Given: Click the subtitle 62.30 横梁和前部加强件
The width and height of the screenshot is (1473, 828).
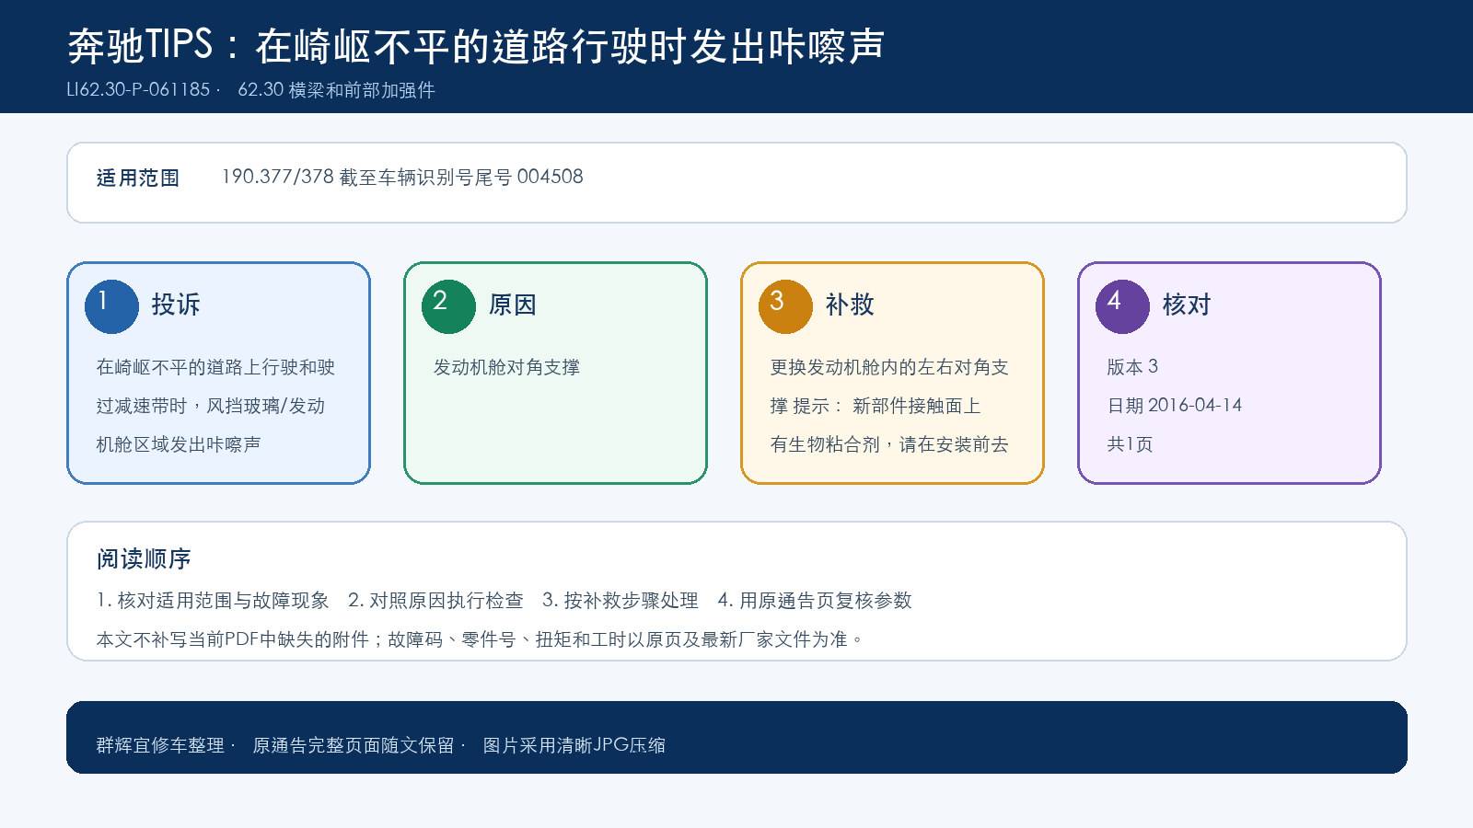Looking at the screenshot, I should pyautogui.click(x=336, y=90).
